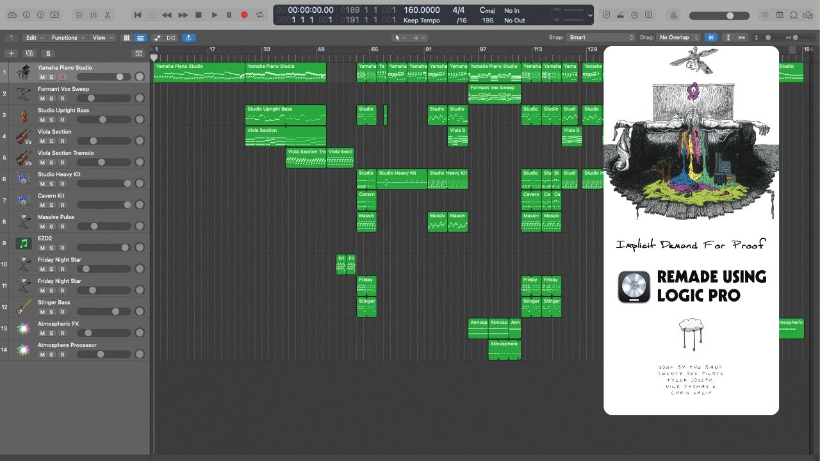Toggle Replace mode icon
Viewport: 820px width, 461px height.
[606, 15]
